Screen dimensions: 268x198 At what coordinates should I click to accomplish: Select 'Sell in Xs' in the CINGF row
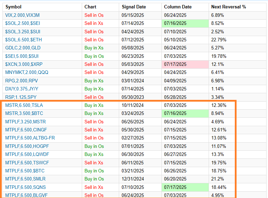pos(94,130)
